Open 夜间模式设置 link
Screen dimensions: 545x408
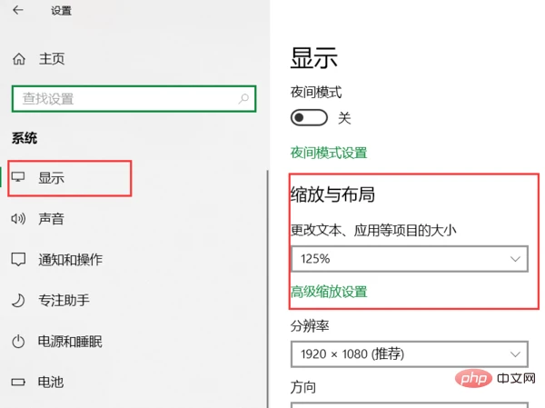pyautogui.click(x=329, y=153)
